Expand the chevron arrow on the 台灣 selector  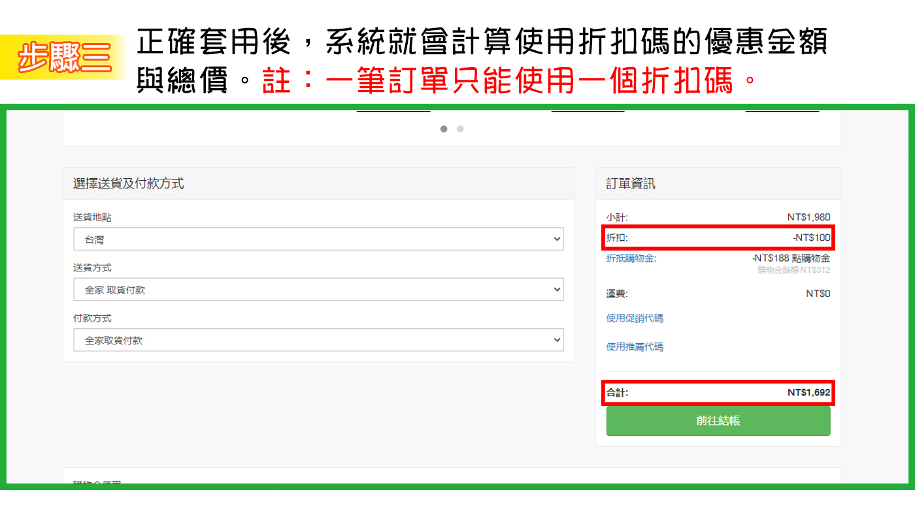click(x=557, y=239)
